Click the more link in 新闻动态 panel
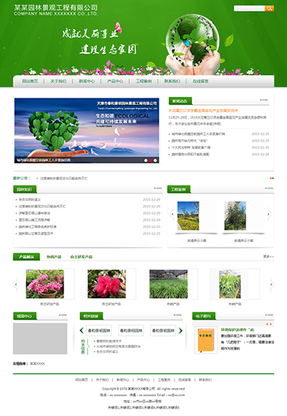Viewport: 287px width, 416px height. click(x=264, y=100)
